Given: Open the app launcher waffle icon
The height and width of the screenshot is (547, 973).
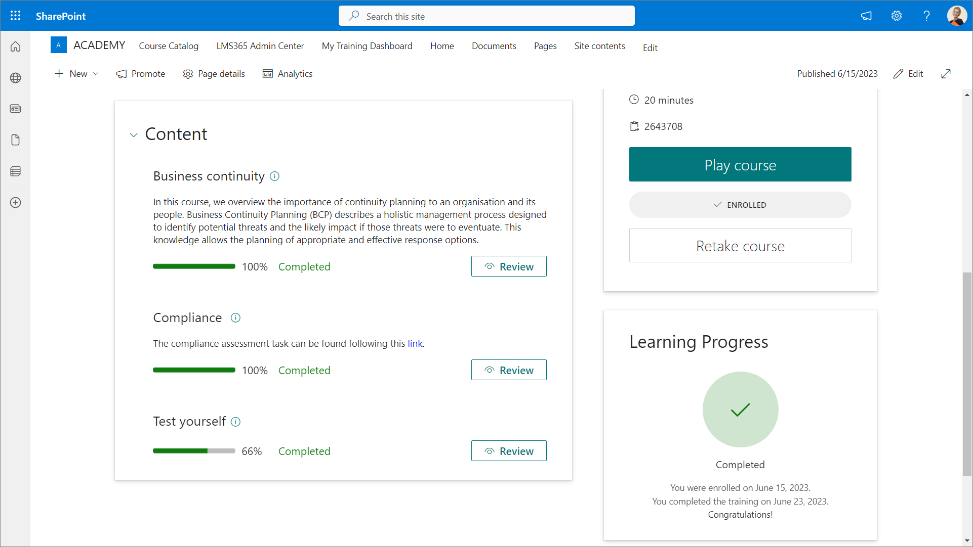Looking at the screenshot, I should point(15,16).
